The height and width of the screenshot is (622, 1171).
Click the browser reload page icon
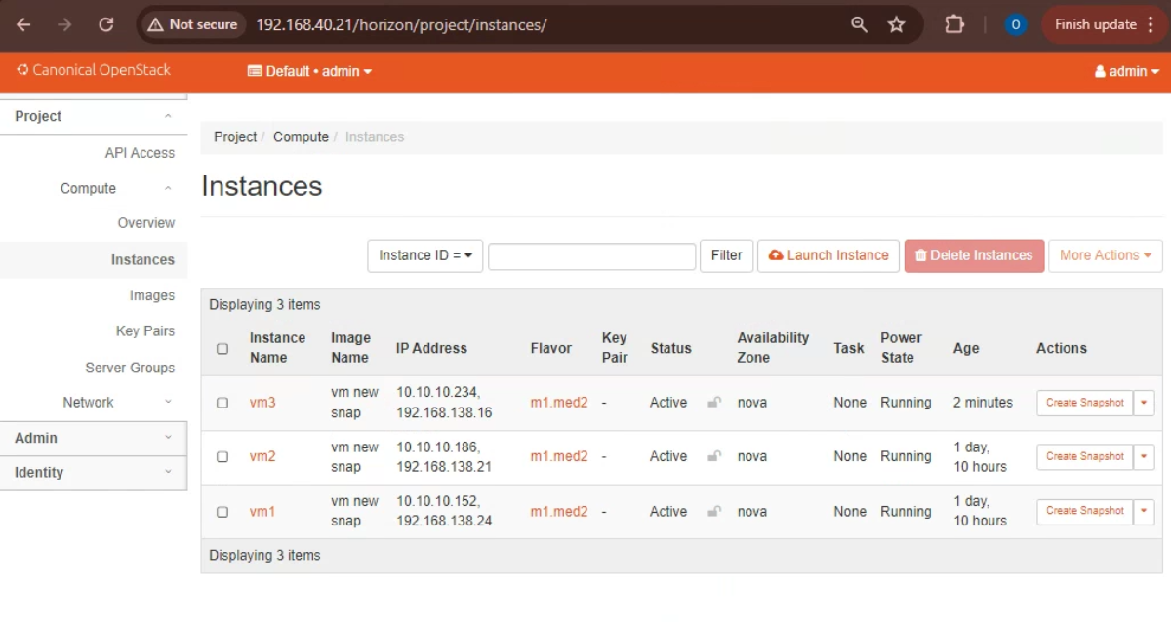tap(106, 24)
